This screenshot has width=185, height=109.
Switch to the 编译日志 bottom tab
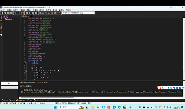click(x=21, y=100)
